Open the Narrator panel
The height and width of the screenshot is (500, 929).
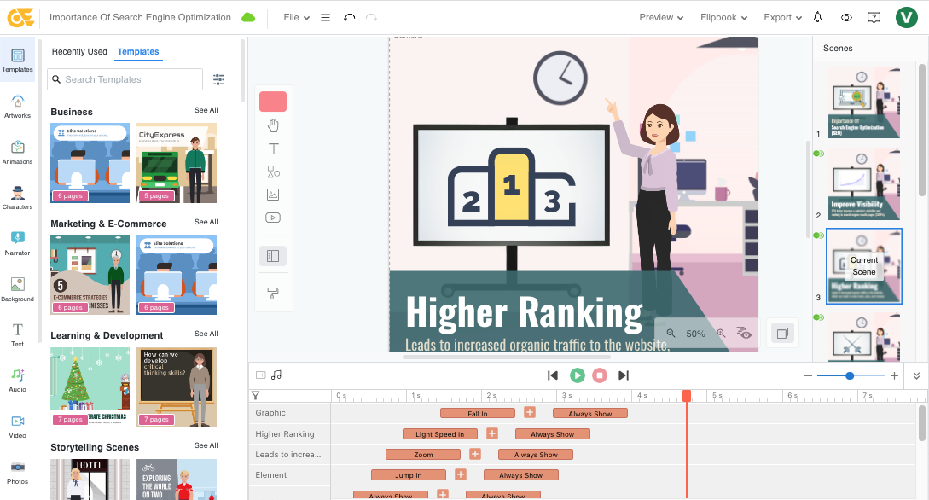[17, 242]
